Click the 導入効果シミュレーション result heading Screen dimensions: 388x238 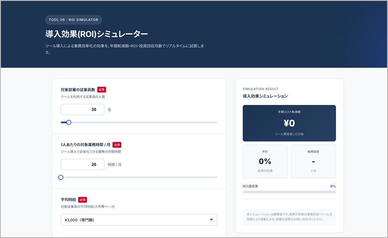click(265, 96)
